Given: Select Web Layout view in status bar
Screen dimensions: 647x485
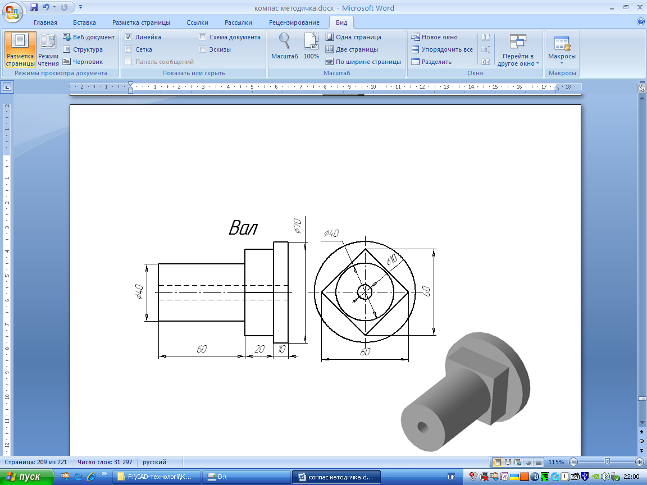Looking at the screenshot, I should pos(518,463).
